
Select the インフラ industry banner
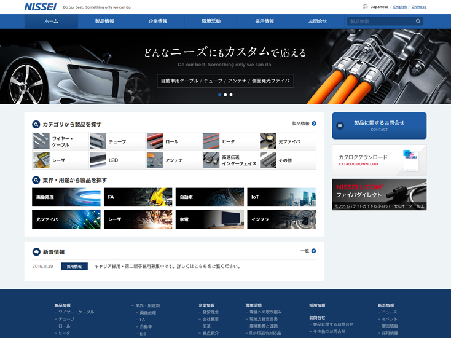coord(281,219)
